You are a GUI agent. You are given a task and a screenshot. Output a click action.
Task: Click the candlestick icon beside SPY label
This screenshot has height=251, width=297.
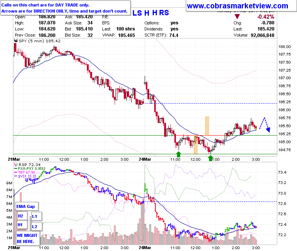16,41
